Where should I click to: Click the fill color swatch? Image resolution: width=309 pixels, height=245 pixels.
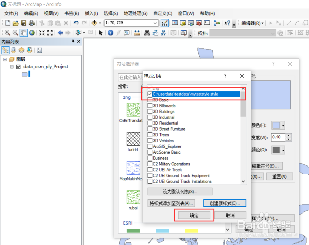pos(276,125)
